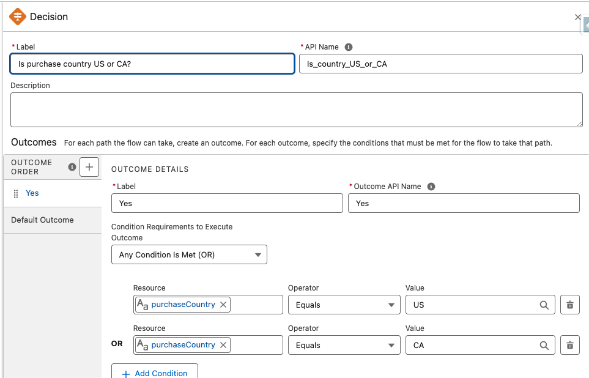The width and height of the screenshot is (589, 378).
Task: Click the orange Decision element icon
Action: (x=17, y=17)
